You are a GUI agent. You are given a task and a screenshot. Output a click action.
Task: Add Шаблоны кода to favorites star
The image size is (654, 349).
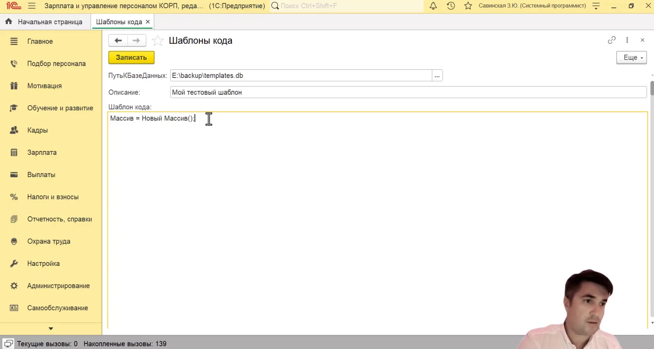(158, 40)
